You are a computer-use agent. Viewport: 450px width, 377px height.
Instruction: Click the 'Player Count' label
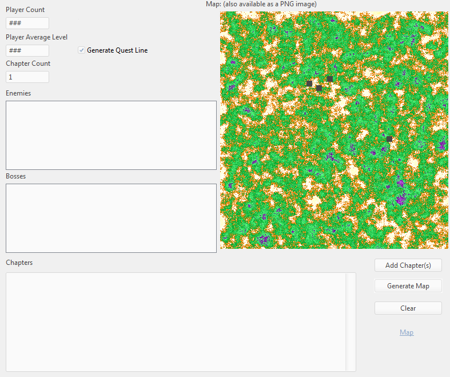(25, 10)
